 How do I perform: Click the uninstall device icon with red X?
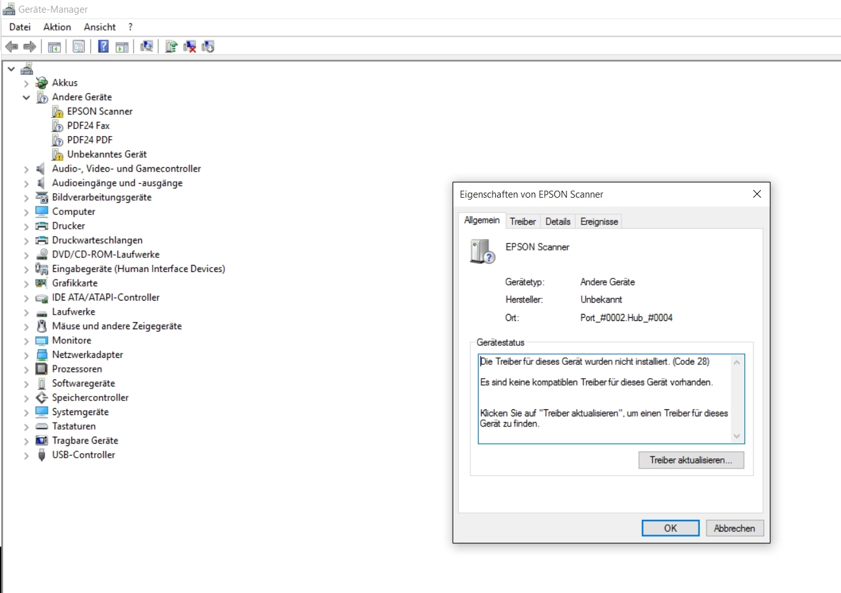[189, 46]
